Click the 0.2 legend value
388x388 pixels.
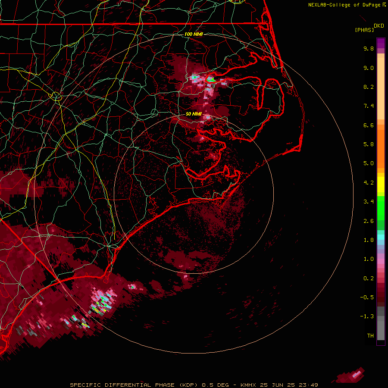tap(369, 278)
